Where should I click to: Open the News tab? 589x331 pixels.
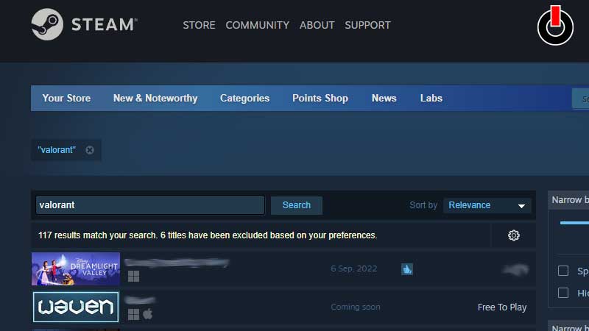(x=384, y=99)
